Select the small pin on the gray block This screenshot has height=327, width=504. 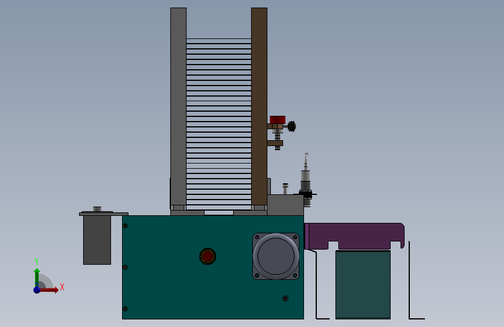coord(285,189)
